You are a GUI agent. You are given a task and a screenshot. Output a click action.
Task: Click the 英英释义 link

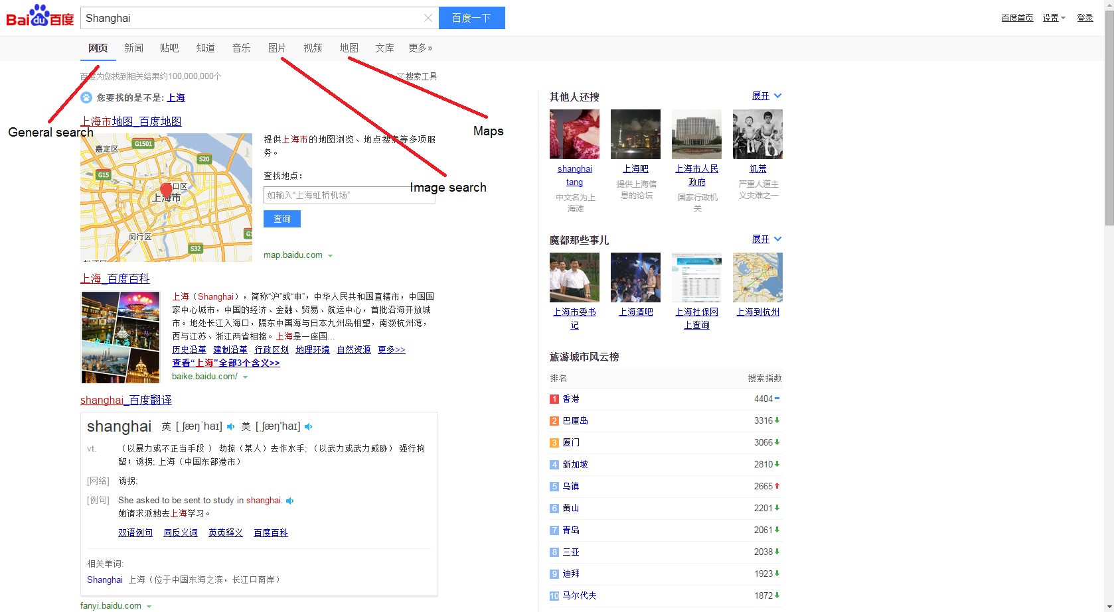tap(226, 532)
